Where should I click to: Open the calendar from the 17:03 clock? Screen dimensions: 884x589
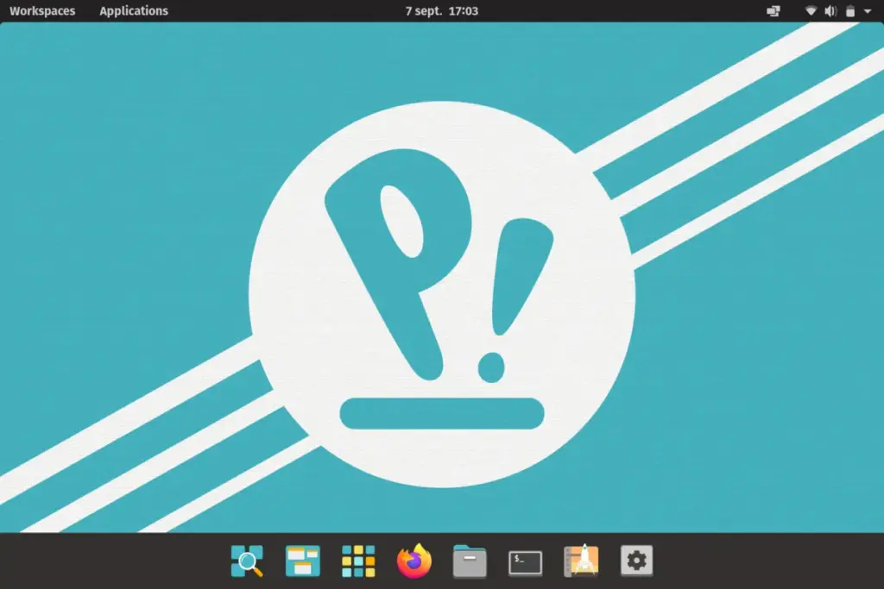coord(442,11)
